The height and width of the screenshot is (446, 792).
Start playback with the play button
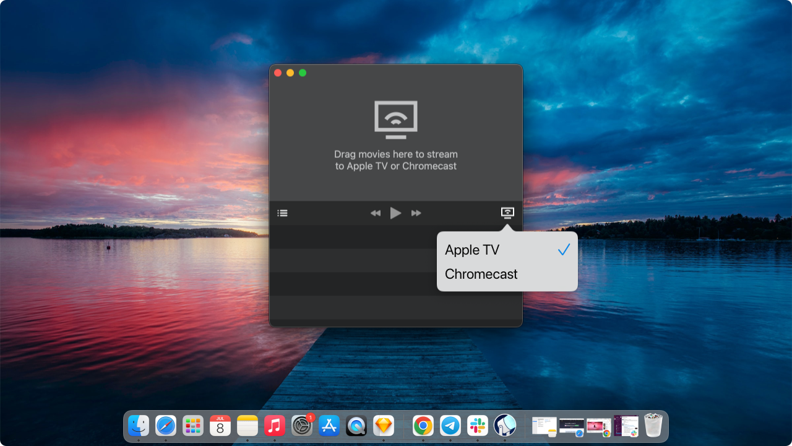pos(396,213)
